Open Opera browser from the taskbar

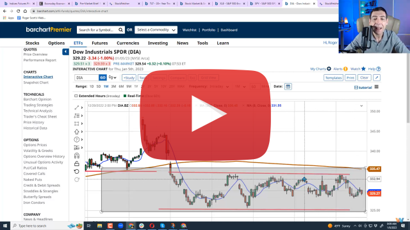pos(152,226)
